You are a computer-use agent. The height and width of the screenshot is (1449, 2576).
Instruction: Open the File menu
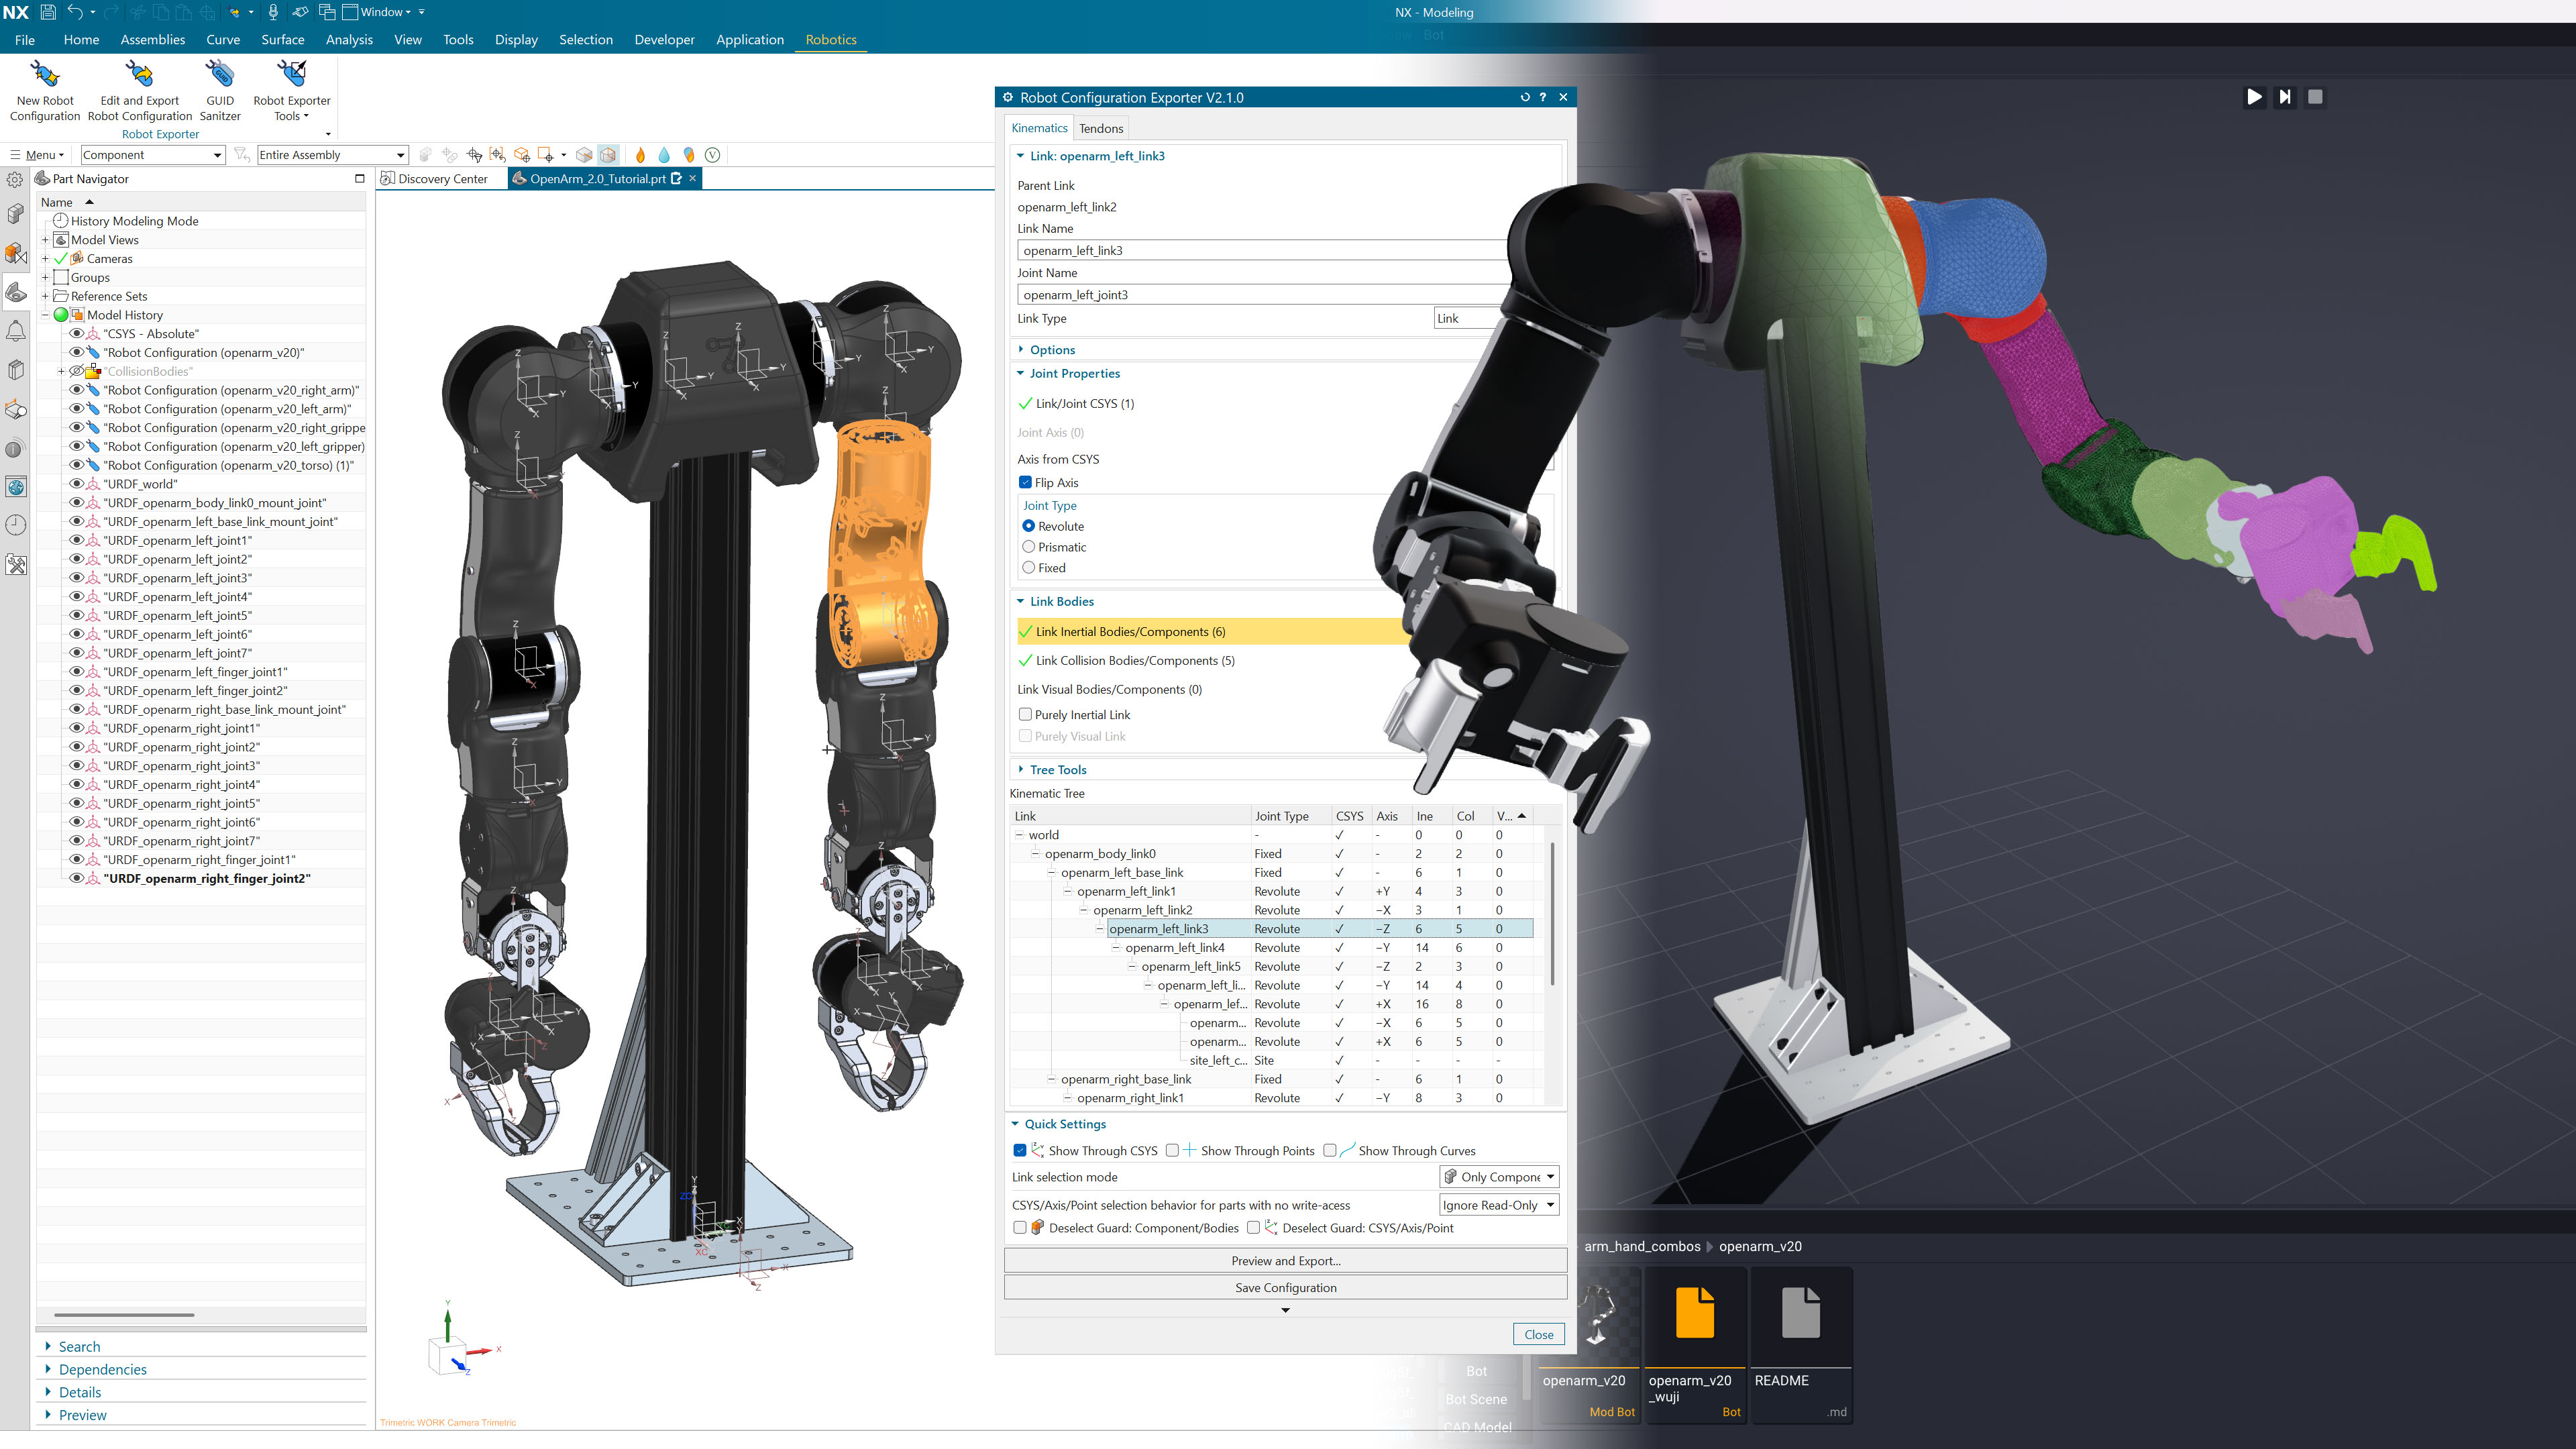point(25,40)
